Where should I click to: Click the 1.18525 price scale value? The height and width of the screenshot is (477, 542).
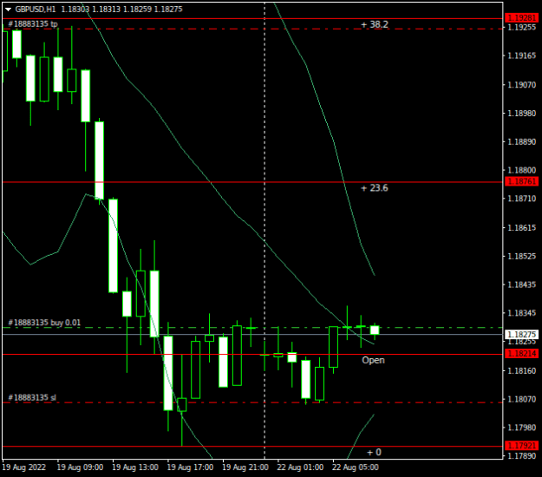pos(521,256)
